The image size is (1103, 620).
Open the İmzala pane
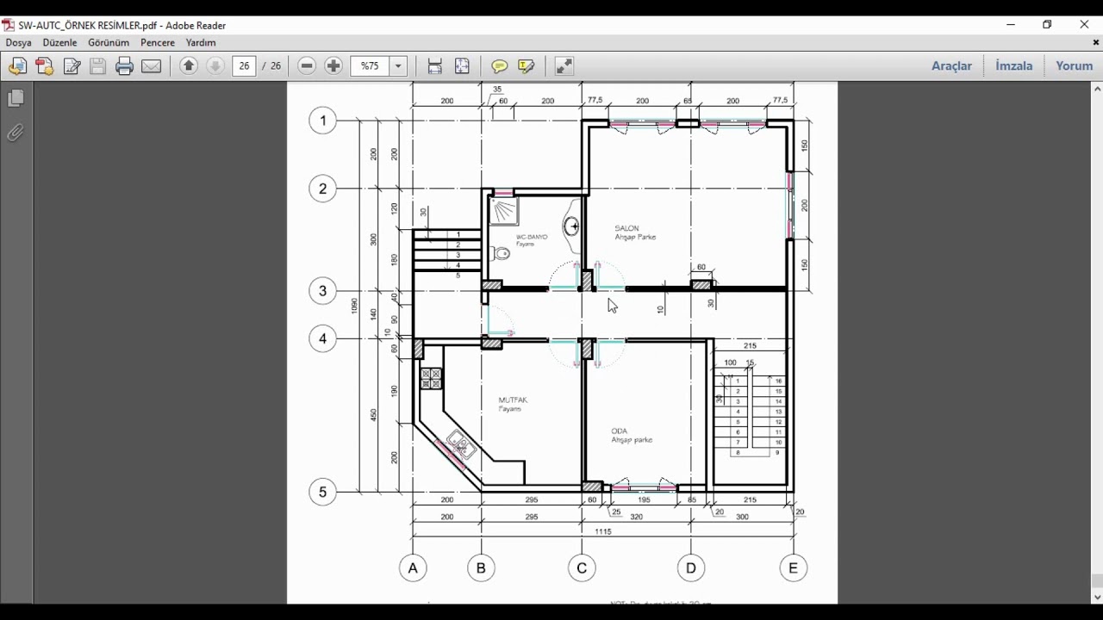point(1013,65)
